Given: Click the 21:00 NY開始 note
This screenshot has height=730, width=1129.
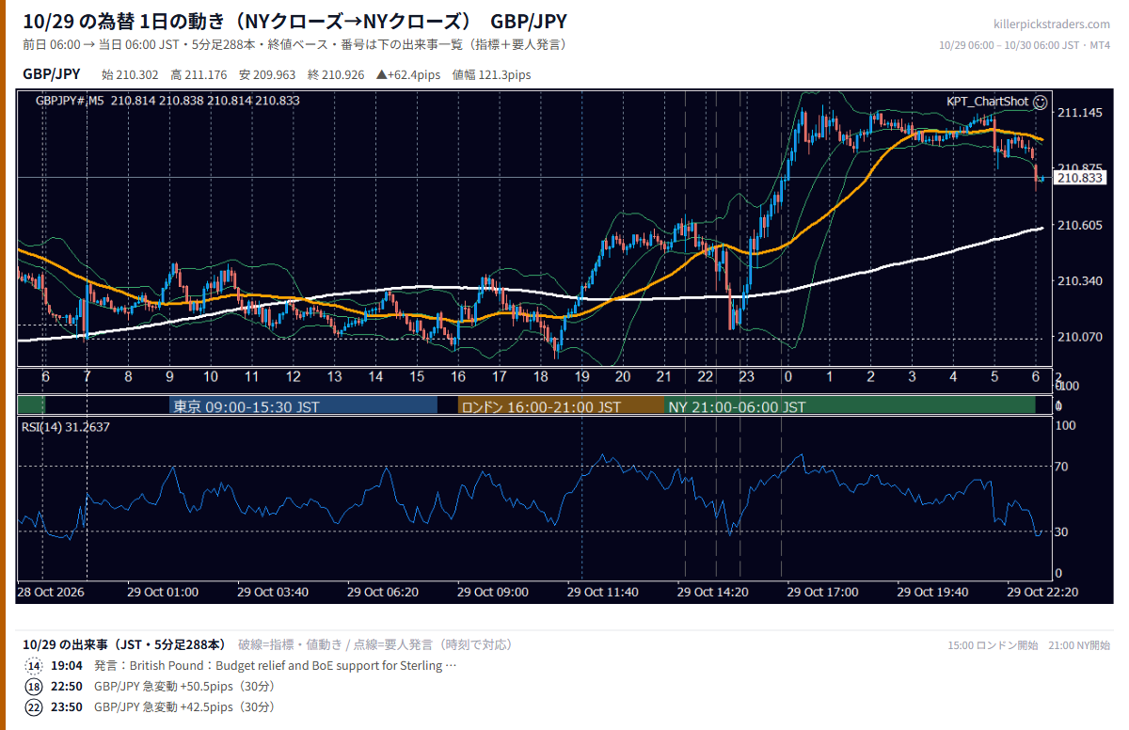Looking at the screenshot, I should (x=1079, y=645).
